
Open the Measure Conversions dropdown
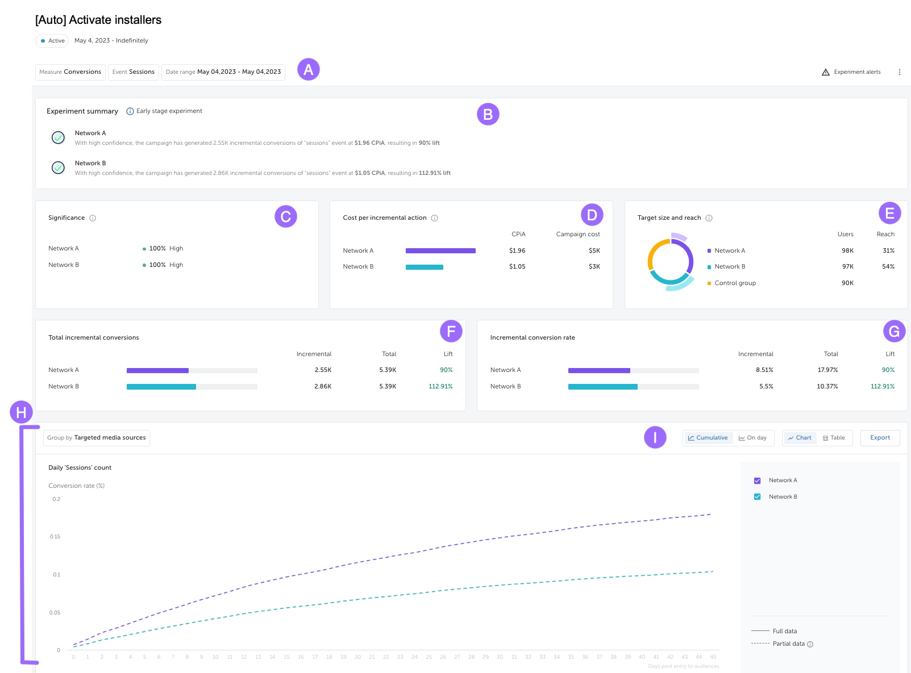[x=70, y=72]
